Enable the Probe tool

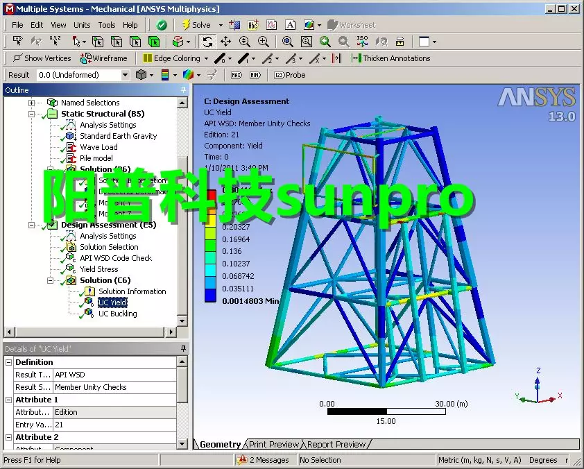click(x=290, y=75)
